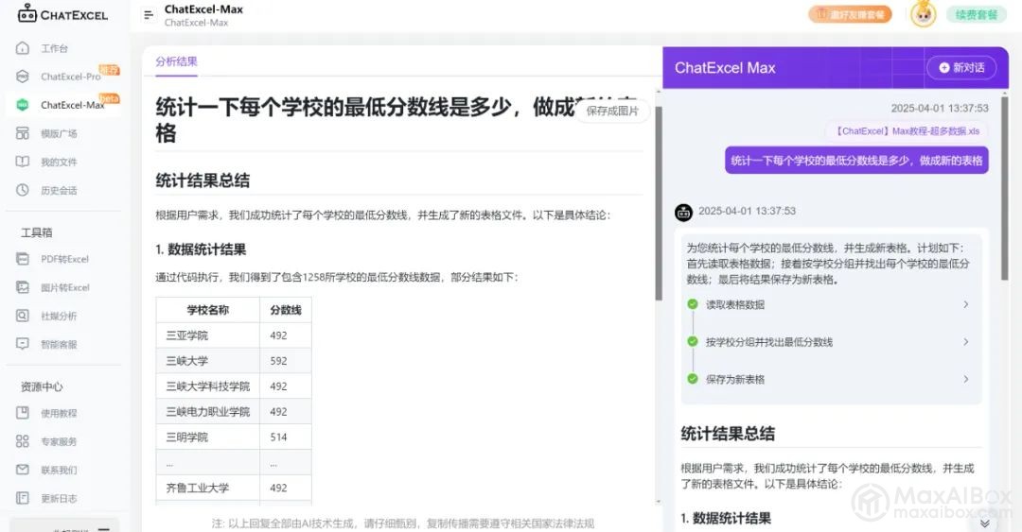Click the scroll-down double chevron in chat
This screenshot has height=532, width=1022.
click(x=985, y=523)
